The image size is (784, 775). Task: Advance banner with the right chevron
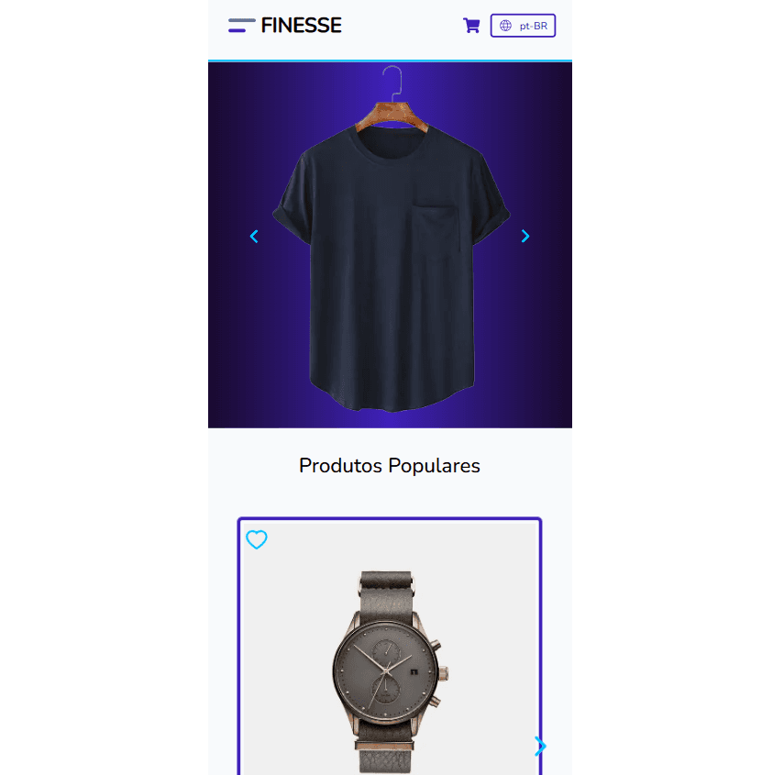[x=525, y=236]
